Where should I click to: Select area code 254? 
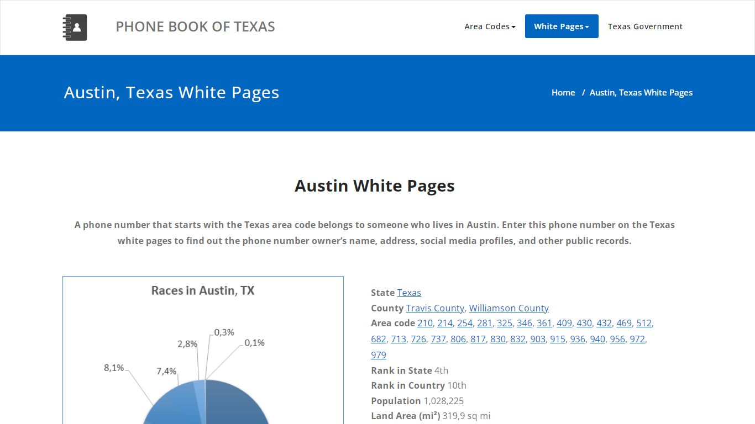point(465,323)
